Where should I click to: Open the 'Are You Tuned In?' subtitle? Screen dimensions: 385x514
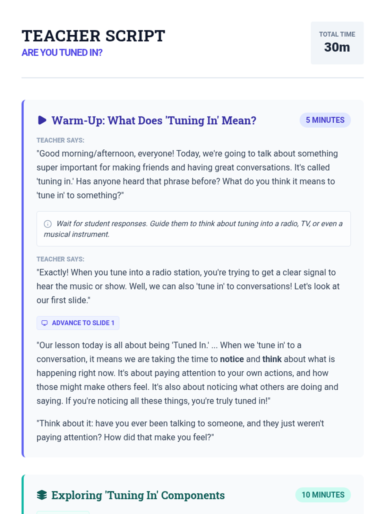click(62, 53)
